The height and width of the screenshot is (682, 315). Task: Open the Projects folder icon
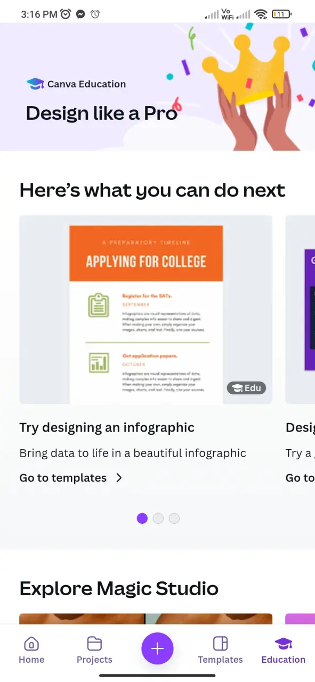pos(94,644)
